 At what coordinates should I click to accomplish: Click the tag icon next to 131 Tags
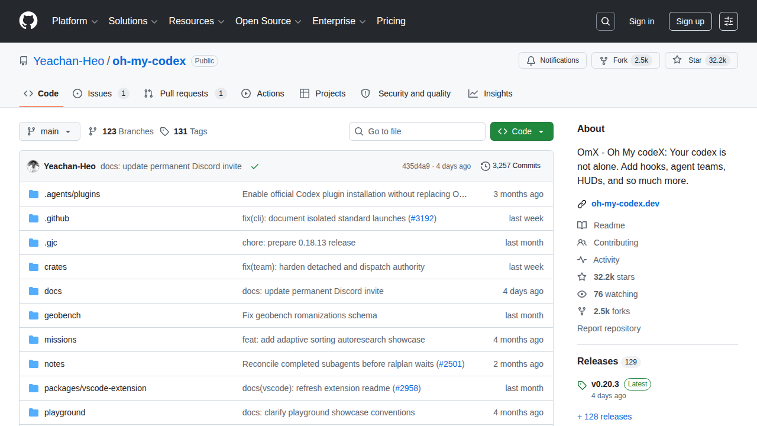click(164, 131)
